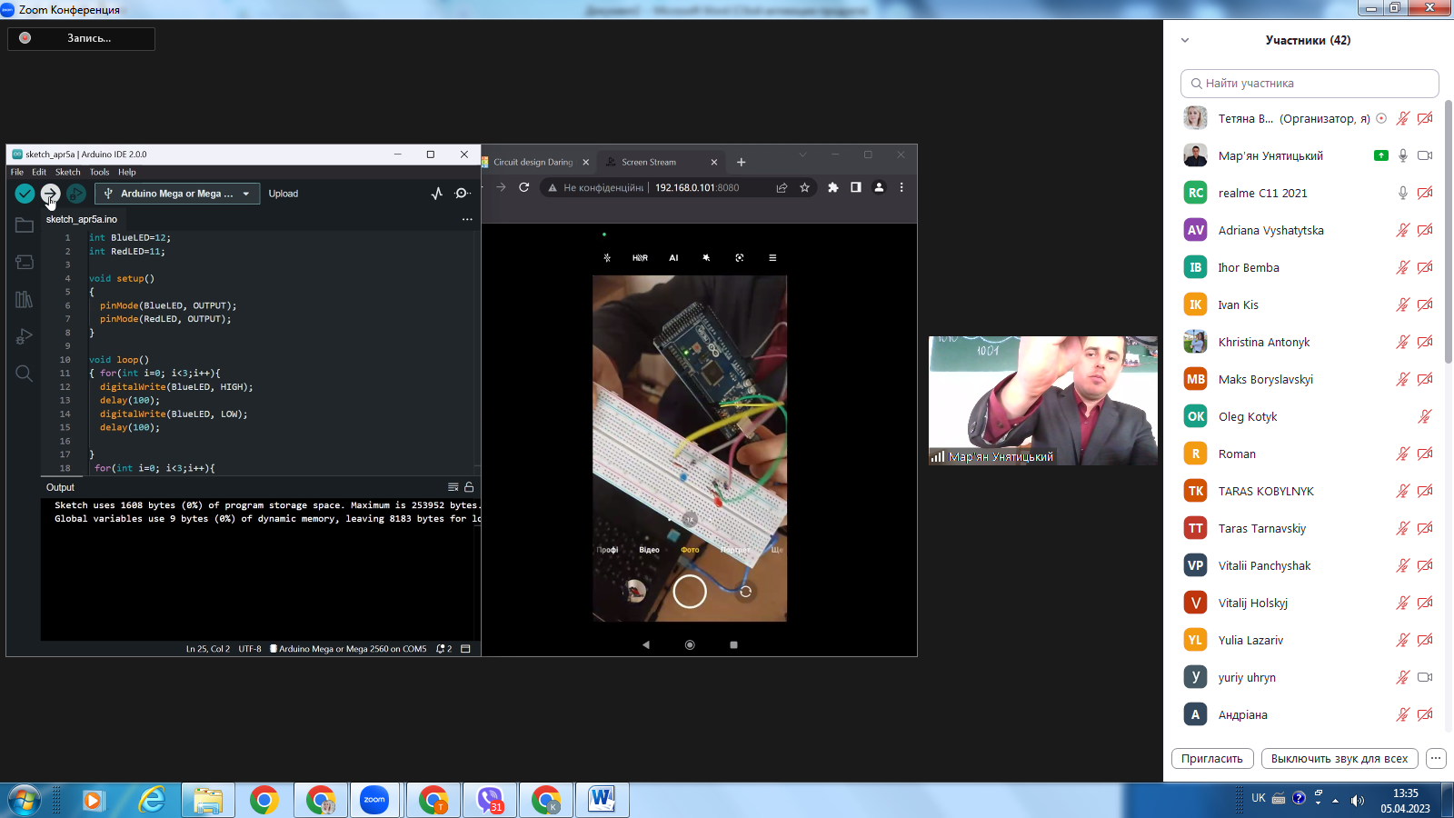Bookmark the page with the star icon
The image size is (1454, 818).
point(804,188)
